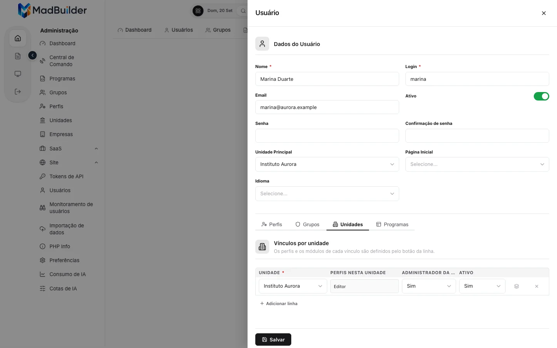
Task: Open the Unidade Principal dropdown
Action: (x=327, y=164)
